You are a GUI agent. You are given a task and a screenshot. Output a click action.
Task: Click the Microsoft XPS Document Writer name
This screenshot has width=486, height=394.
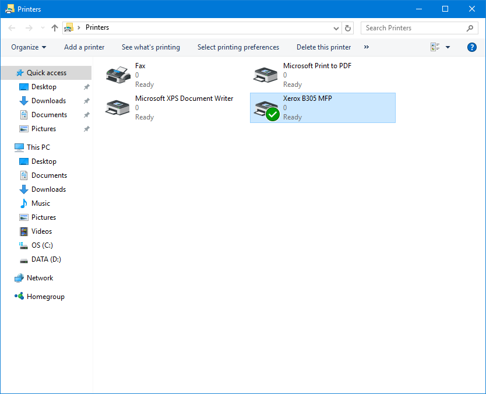pos(184,98)
